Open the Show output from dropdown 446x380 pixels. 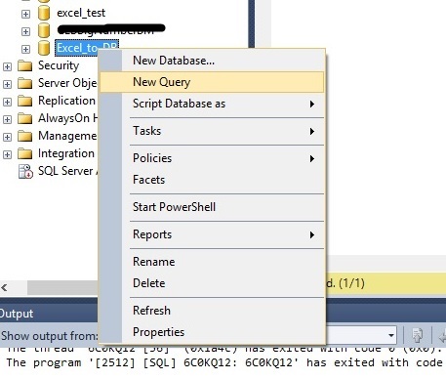[x=391, y=335]
